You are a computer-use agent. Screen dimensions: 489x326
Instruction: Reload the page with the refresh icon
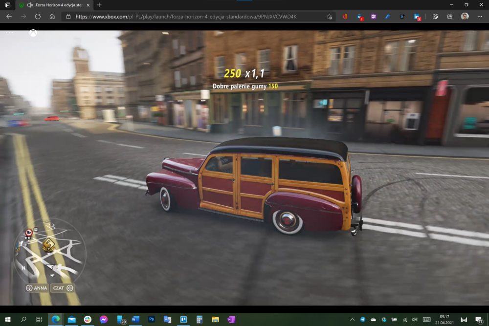[x=38, y=17]
